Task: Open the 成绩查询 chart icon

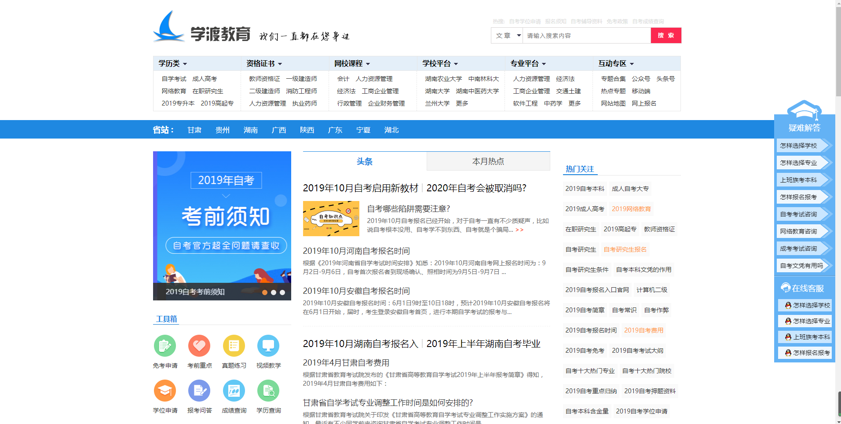Action: [234, 391]
